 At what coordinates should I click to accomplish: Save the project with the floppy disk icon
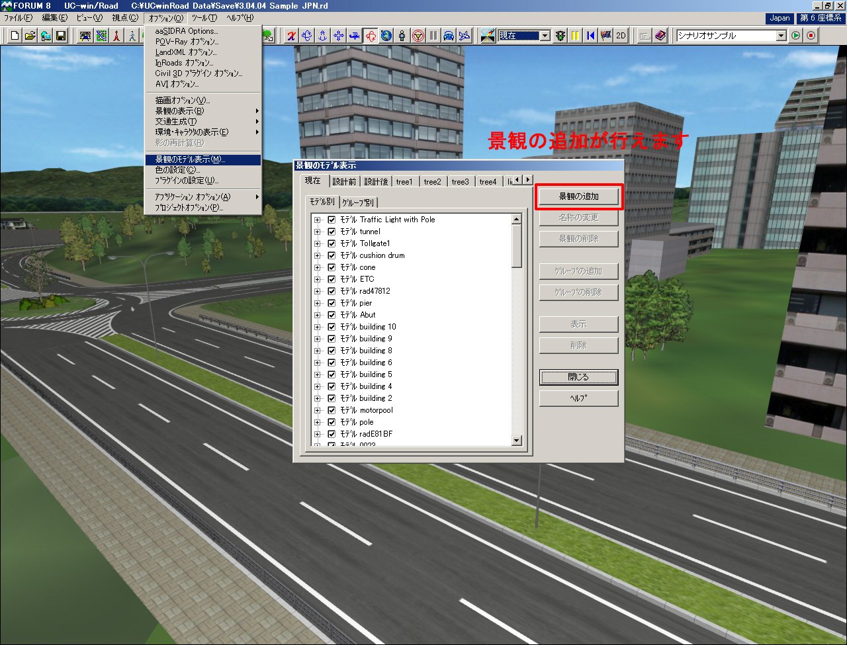coord(61,36)
